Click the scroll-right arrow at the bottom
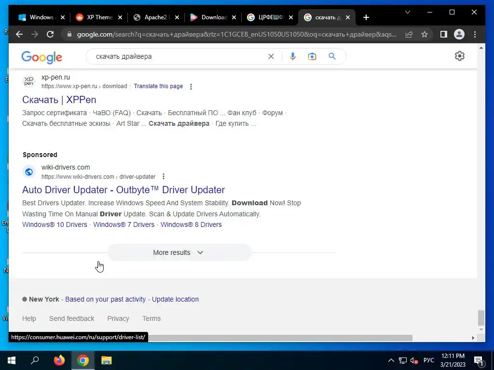 (473, 338)
